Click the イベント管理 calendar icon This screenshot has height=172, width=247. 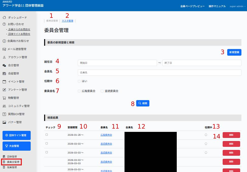coord(4,82)
